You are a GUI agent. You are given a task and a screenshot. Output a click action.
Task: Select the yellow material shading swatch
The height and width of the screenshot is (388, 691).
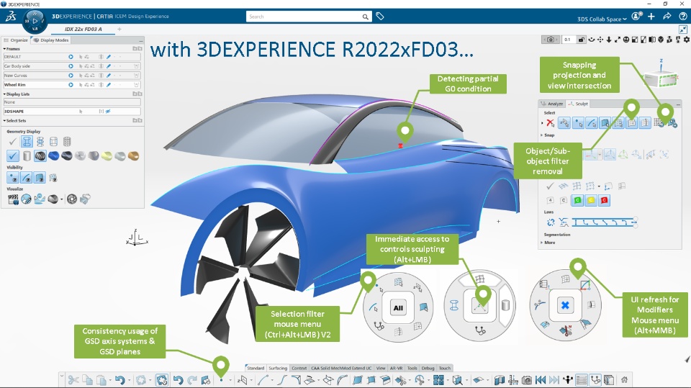107,155
